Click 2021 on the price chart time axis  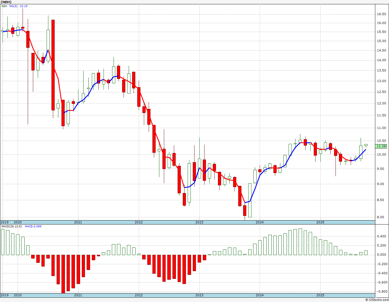78,222
